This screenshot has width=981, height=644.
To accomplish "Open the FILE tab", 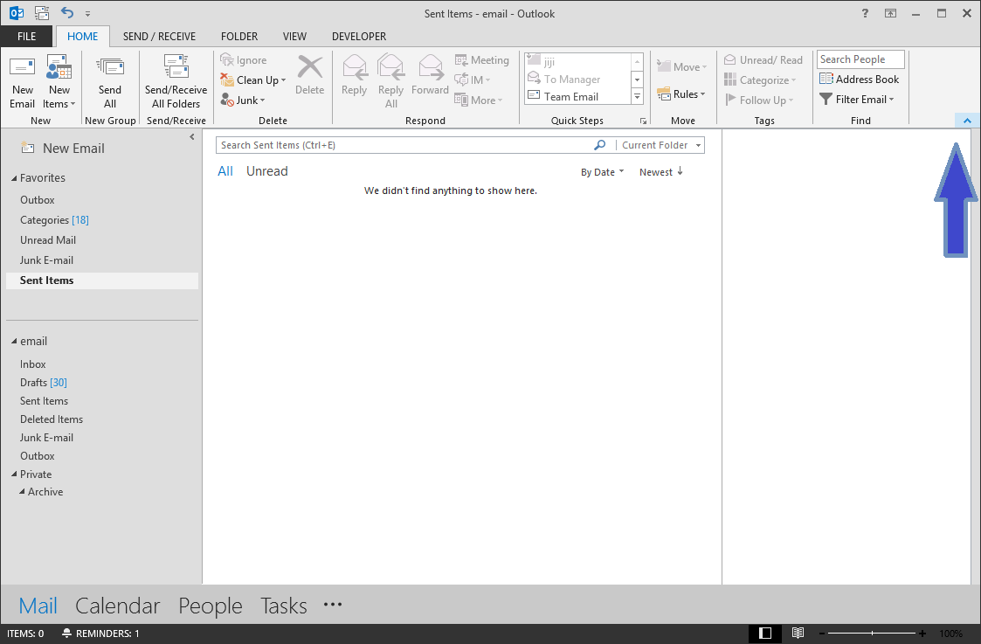I will (26, 37).
